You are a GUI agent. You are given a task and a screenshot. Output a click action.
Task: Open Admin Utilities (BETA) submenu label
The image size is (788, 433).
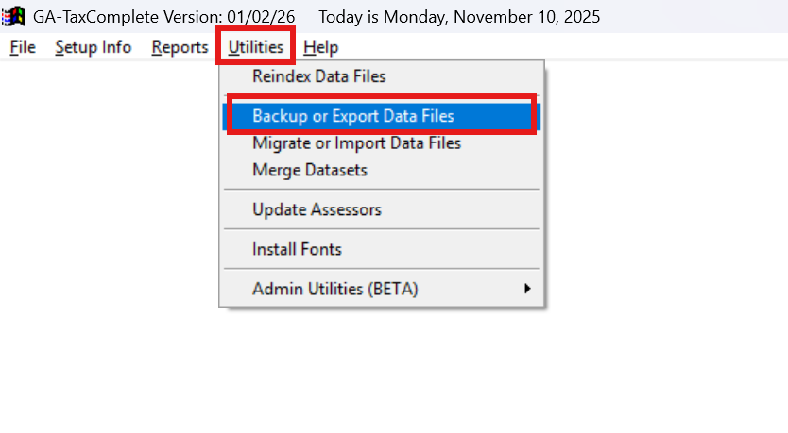334,290
